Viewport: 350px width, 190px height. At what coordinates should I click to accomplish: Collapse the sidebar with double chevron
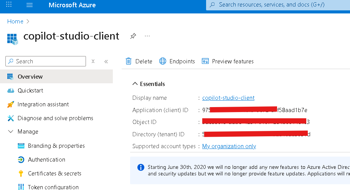pos(106,61)
